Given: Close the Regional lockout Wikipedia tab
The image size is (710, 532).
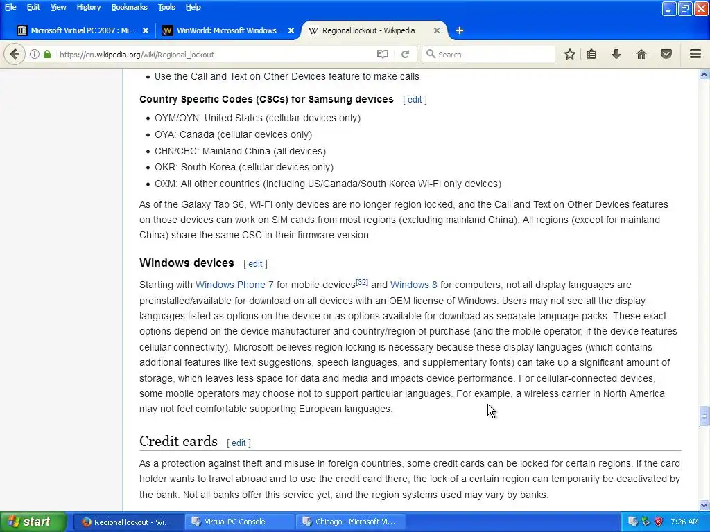Looking at the screenshot, I should (437, 30).
